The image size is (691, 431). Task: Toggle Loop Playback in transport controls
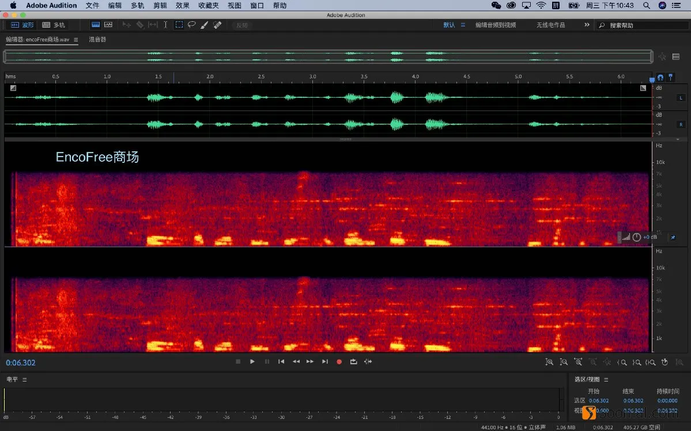point(353,361)
